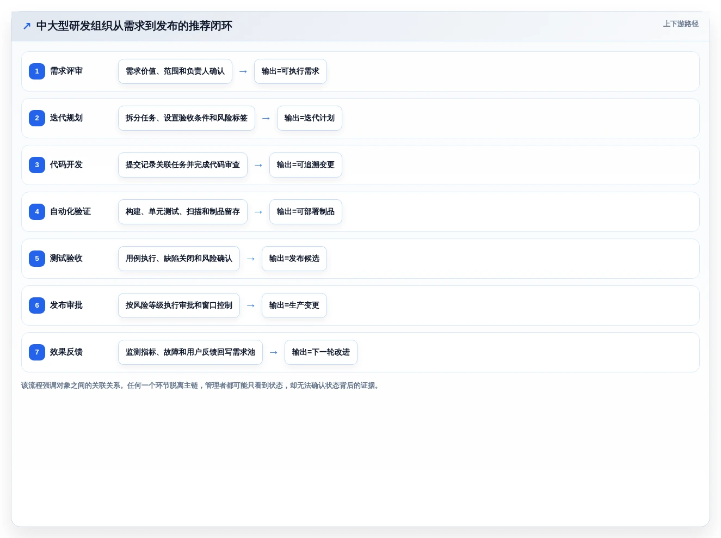Image resolution: width=721 pixels, height=538 pixels.
Task: Select the step name 测试验收
Action: (x=66, y=259)
